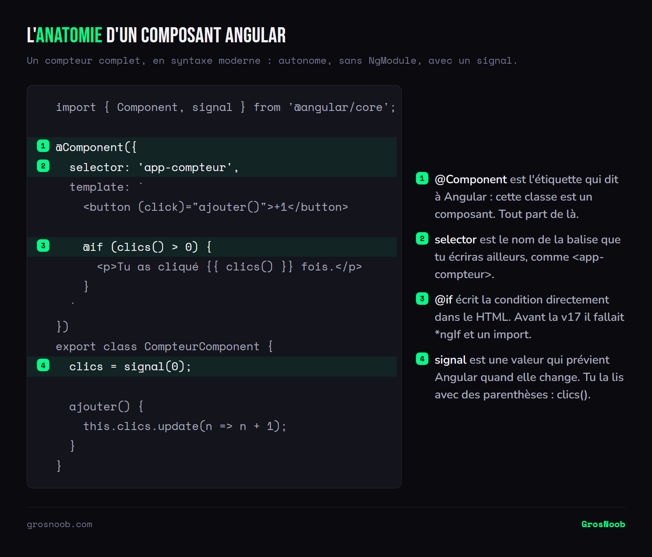652x557 pixels.
Task: Click the legend text "*ngIf et un import."
Action: tap(483, 335)
